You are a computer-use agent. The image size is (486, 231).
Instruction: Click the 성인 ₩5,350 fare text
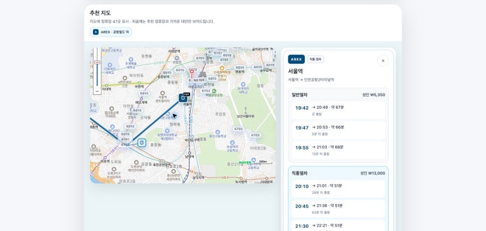point(374,95)
